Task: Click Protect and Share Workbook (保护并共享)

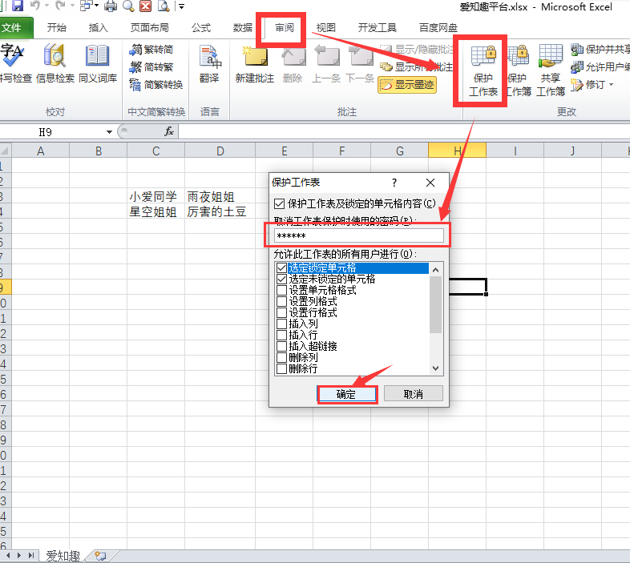Action: (600, 50)
